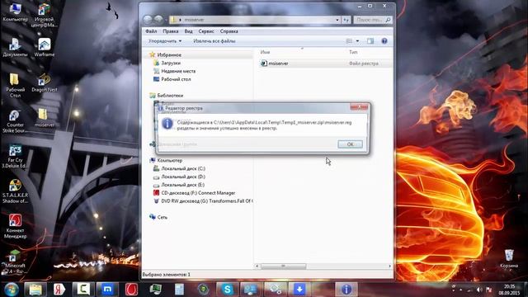
Task: Open the Сервис menu
Action: click(206, 31)
